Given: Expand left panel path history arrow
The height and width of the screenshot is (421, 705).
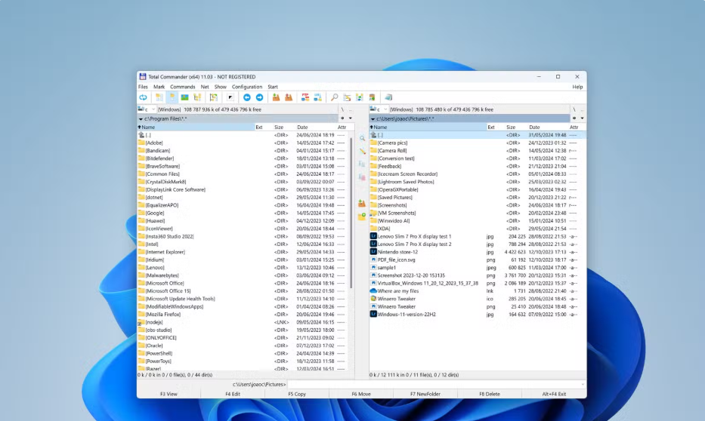Looking at the screenshot, I should click(141, 119).
